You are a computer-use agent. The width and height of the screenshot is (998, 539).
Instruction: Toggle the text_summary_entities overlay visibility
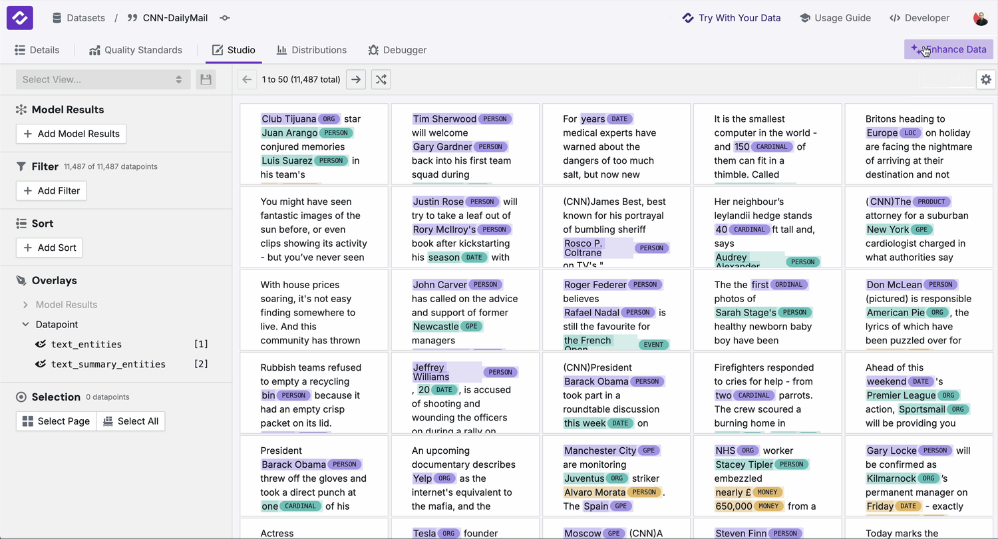41,365
